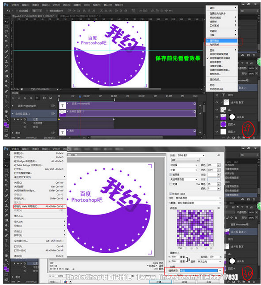Expand the 百度 Photoshop吧 timeline track
Image resolution: width=261 pixels, height=285 pixels.
pyautogui.click(x=12, y=106)
